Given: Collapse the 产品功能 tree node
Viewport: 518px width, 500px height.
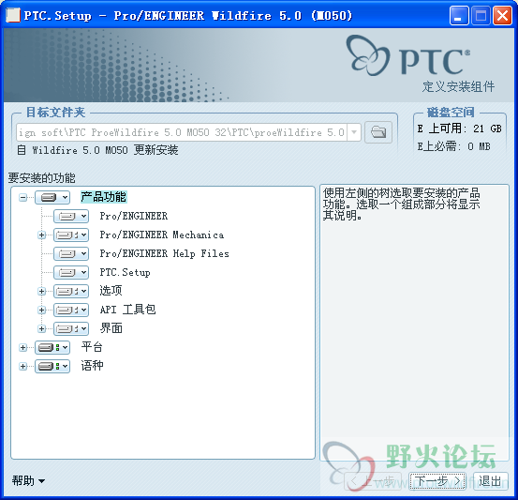Looking at the screenshot, I should [22, 198].
